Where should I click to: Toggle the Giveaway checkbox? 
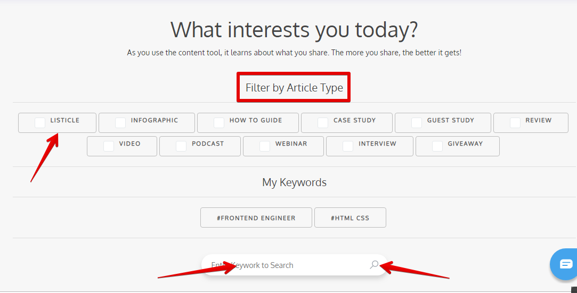click(x=437, y=146)
